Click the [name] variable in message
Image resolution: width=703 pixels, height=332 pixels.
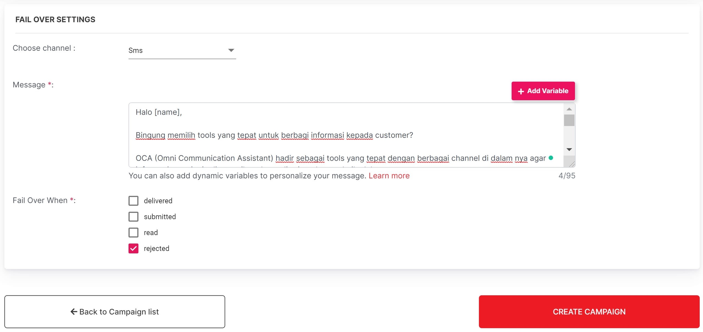click(168, 112)
